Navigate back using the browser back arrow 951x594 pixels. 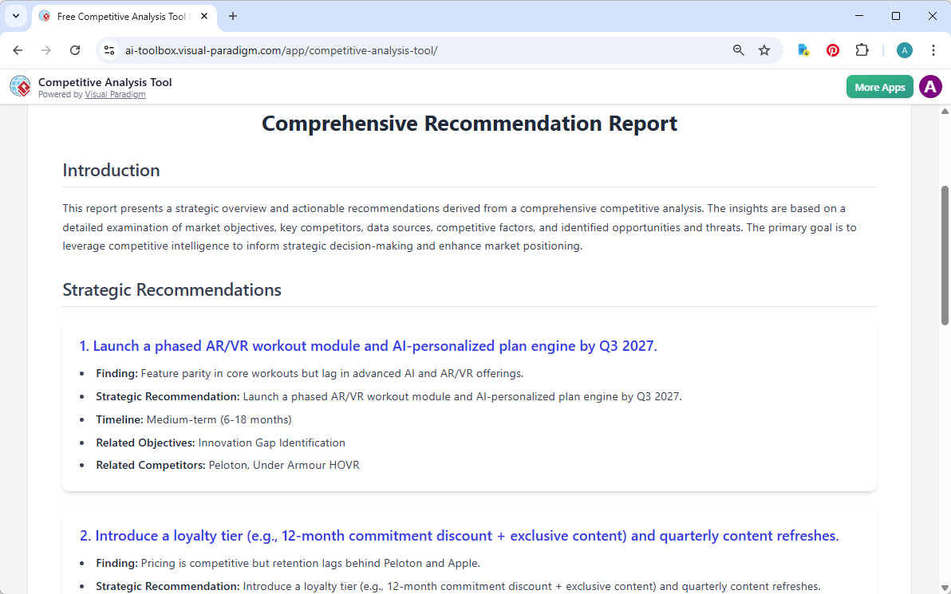(x=18, y=49)
